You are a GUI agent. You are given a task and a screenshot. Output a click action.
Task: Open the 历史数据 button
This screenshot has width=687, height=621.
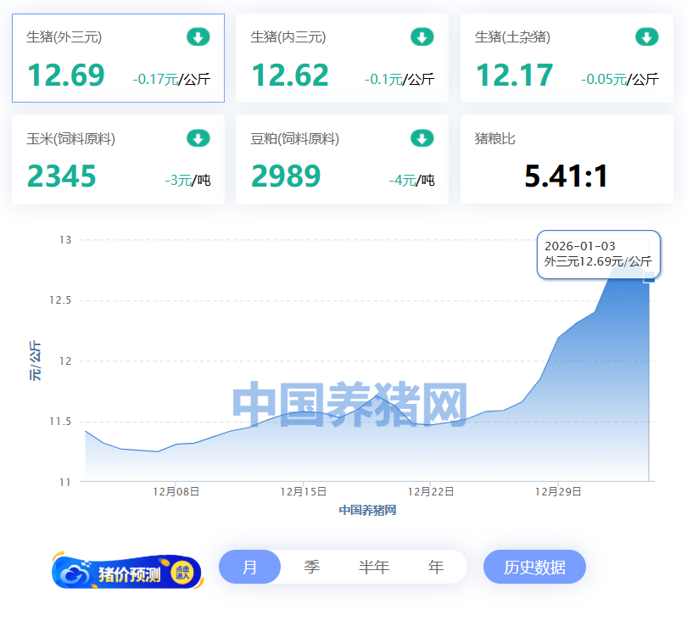point(534,568)
